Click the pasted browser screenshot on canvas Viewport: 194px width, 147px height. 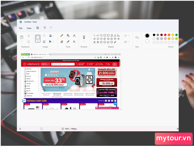(x=71, y=81)
